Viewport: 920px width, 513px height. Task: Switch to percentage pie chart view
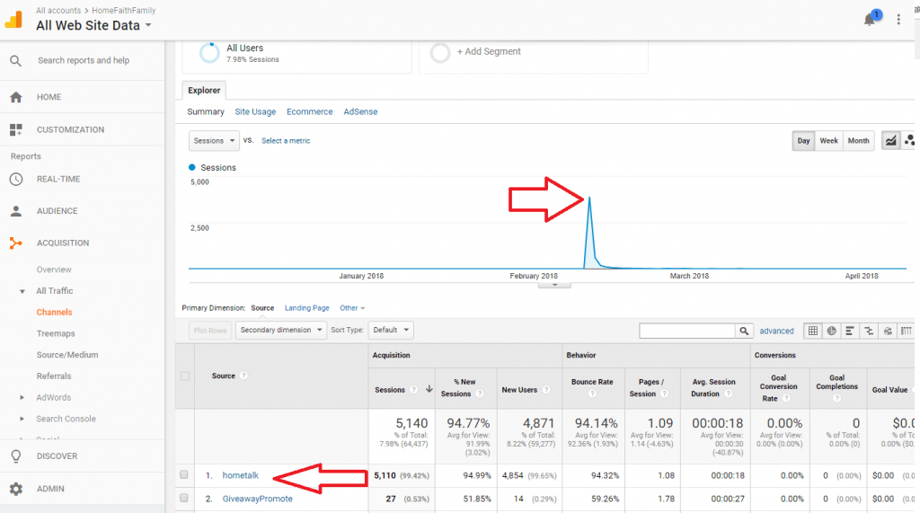pos(831,331)
